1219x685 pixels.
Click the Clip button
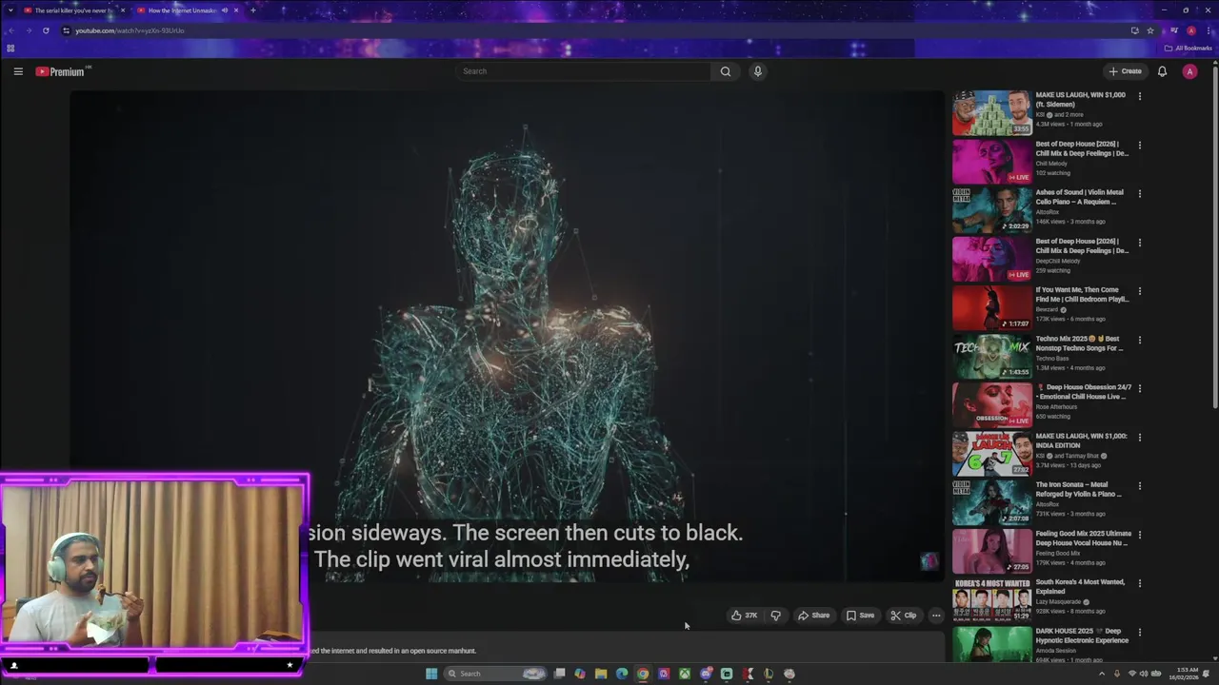[x=903, y=616]
